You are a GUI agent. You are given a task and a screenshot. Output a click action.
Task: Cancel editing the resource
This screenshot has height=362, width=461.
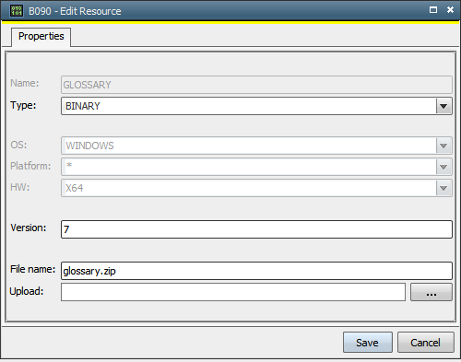(x=426, y=343)
